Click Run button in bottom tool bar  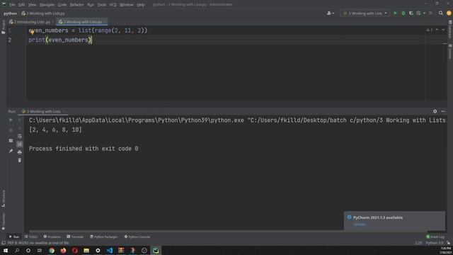pyautogui.click(x=14, y=237)
